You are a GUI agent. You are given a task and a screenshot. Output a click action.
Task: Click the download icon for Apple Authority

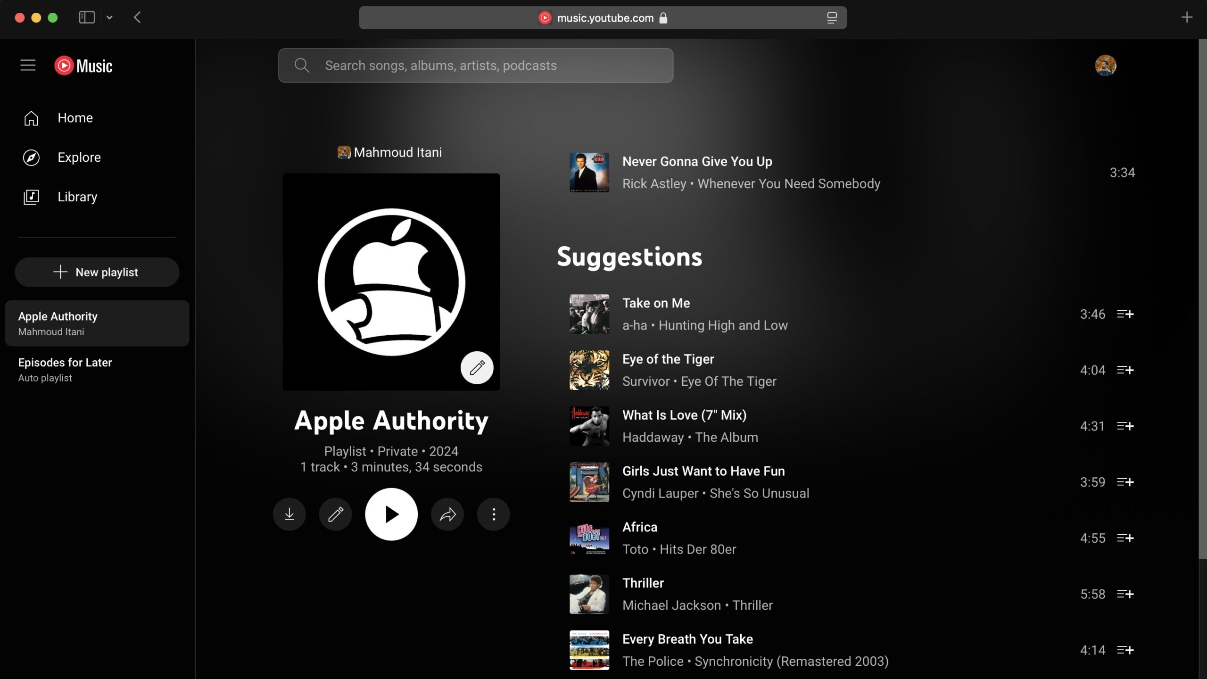pyautogui.click(x=289, y=513)
